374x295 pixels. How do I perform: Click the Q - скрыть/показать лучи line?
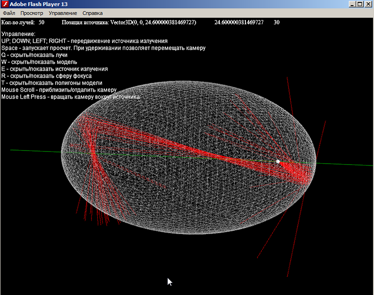click(x=38, y=55)
